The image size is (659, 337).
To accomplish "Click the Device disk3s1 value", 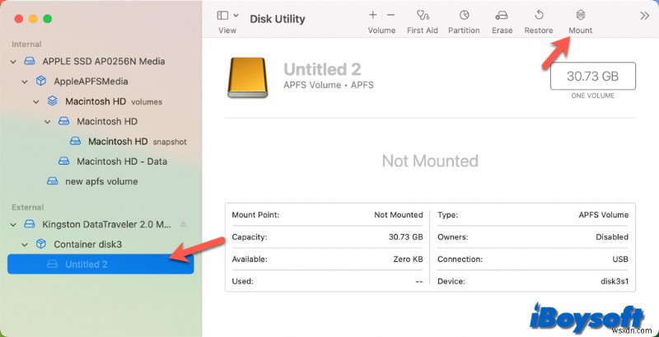I will 615,282.
